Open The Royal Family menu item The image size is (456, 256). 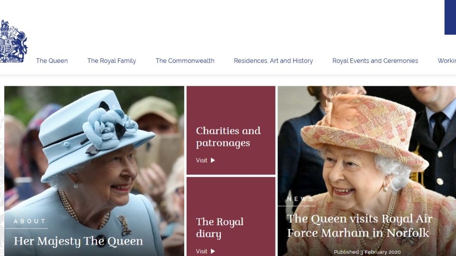(112, 61)
